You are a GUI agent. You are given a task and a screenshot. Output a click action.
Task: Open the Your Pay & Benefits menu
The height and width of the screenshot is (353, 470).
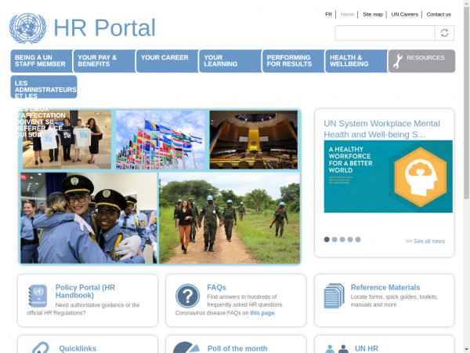105,61
